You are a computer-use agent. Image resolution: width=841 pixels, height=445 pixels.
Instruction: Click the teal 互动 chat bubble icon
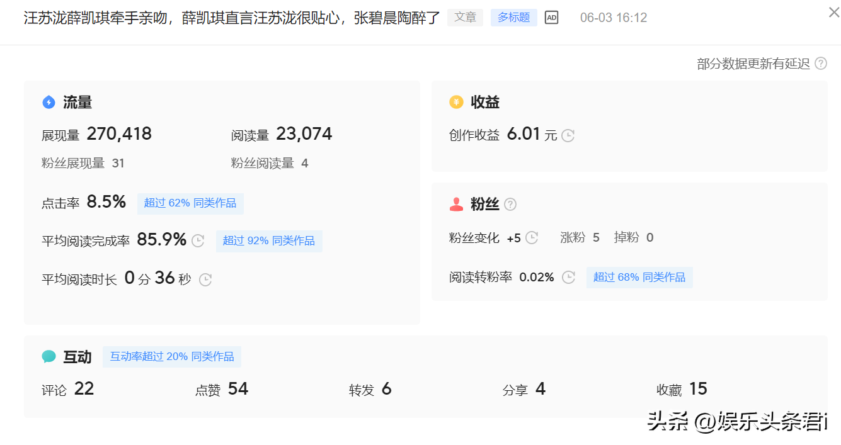[49, 357]
